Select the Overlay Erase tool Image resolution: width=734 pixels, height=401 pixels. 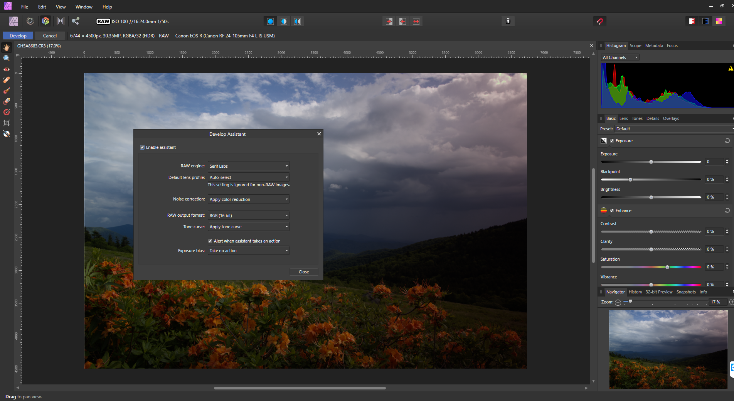7,101
